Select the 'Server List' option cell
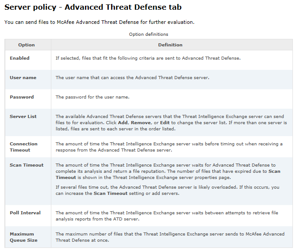The height and width of the screenshot is (251, 296). [x=28, y=122]
